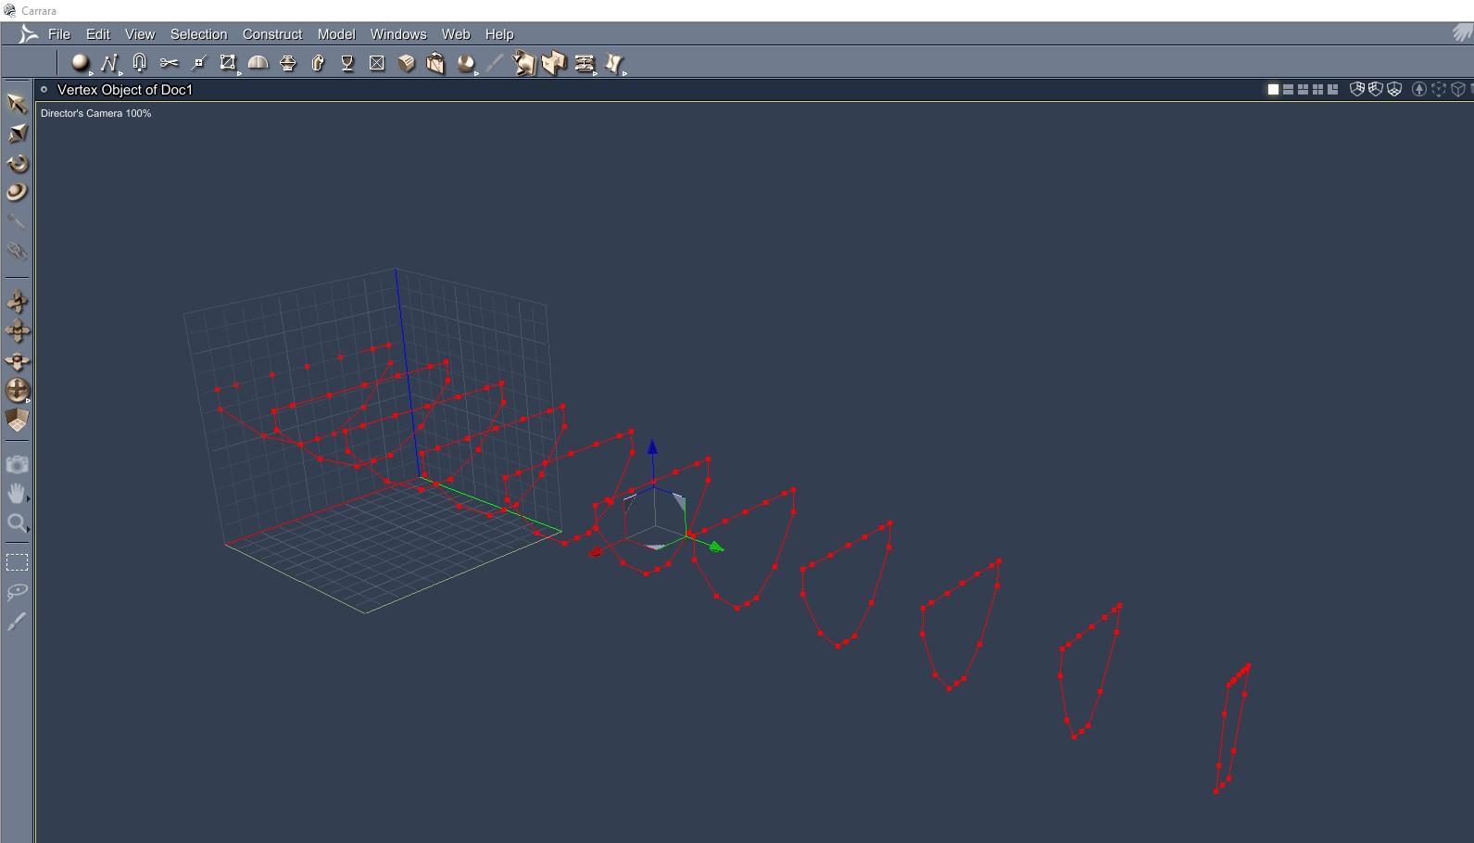
Task: Click the folded panel surface icon
Action: (554, 63)
